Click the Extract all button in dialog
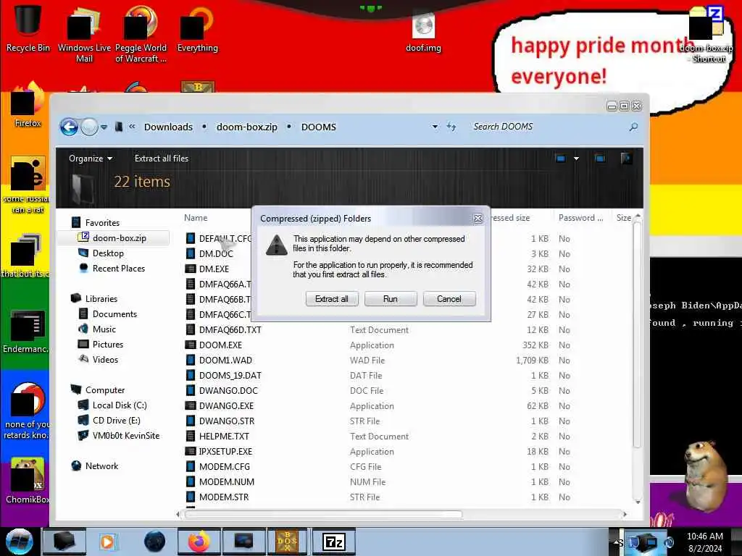742x556 pixels. click(x=332, y=299)
